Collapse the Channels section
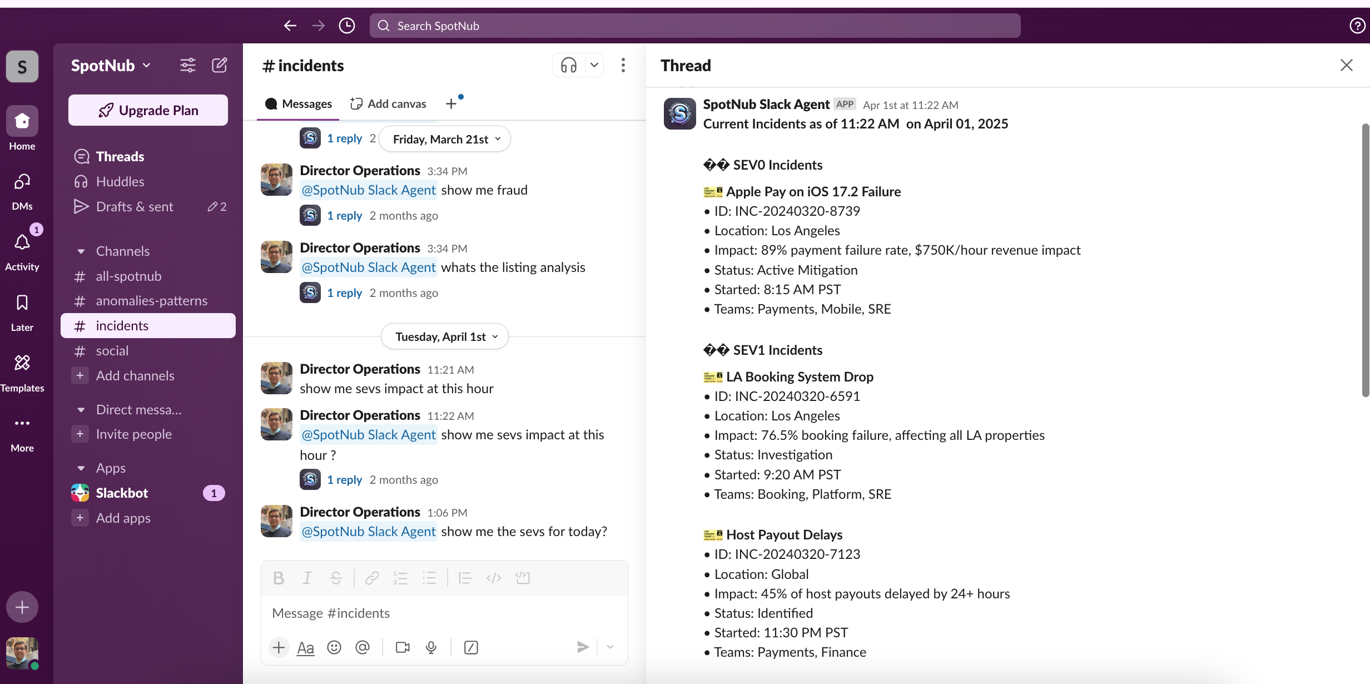This screenshot has height=684, width=1370. point(81,251)
